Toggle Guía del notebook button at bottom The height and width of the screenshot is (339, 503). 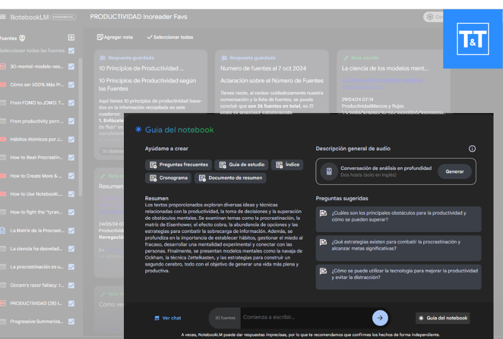443,318
